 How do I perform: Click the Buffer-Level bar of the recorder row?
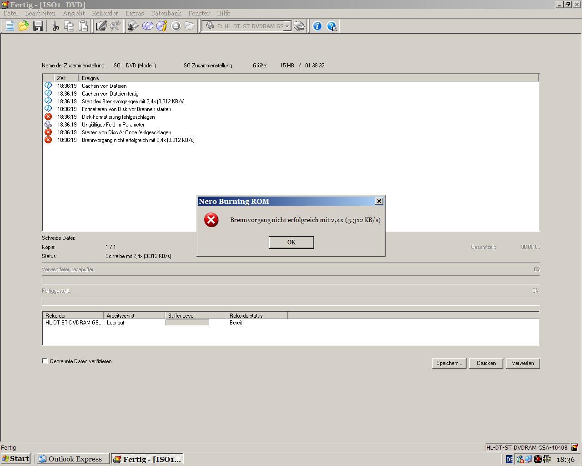click(187, 323)
